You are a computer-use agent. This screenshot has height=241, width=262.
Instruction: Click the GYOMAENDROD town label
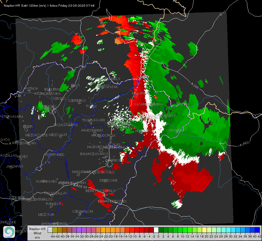click(54, 224)
